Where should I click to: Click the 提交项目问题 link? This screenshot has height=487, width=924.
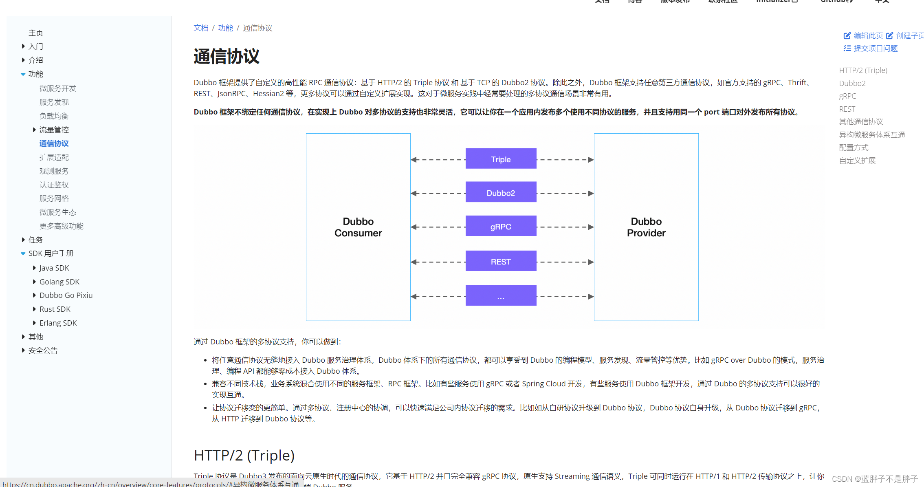coord(876,48)
